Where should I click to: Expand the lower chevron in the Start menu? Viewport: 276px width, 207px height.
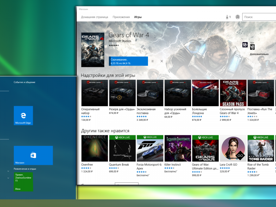tap(8, 178)
